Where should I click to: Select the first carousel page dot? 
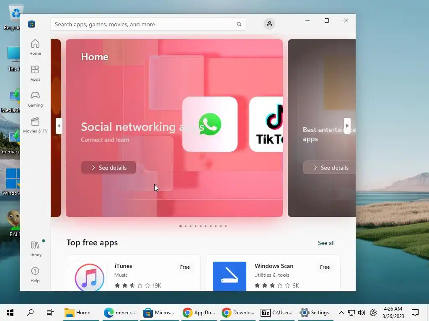point(181,226)
